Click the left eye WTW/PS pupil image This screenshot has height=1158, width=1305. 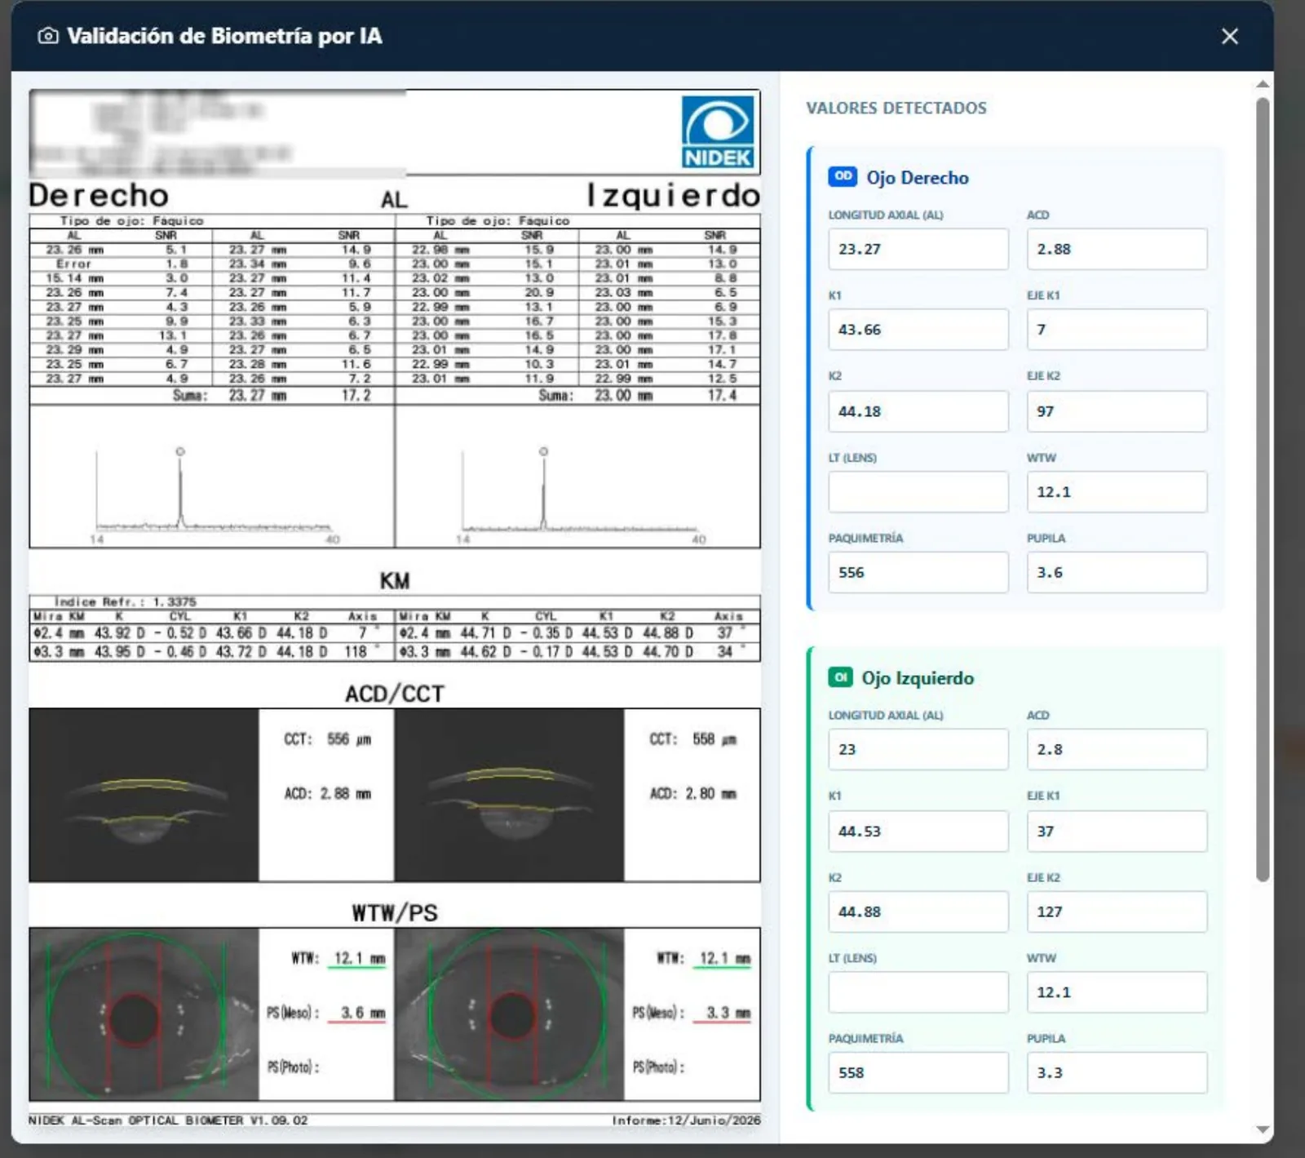click(510, 1014)
